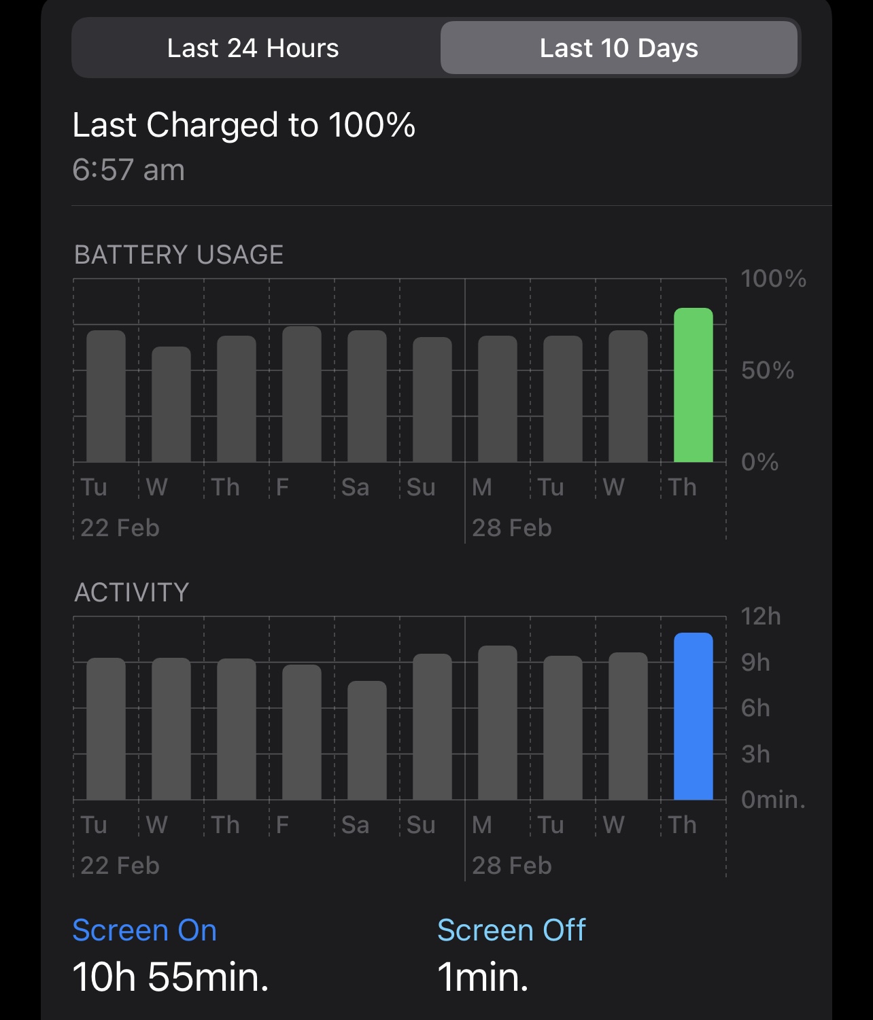Tap the Screen On label
The image size is (873, 1020).
click(144, 930)
